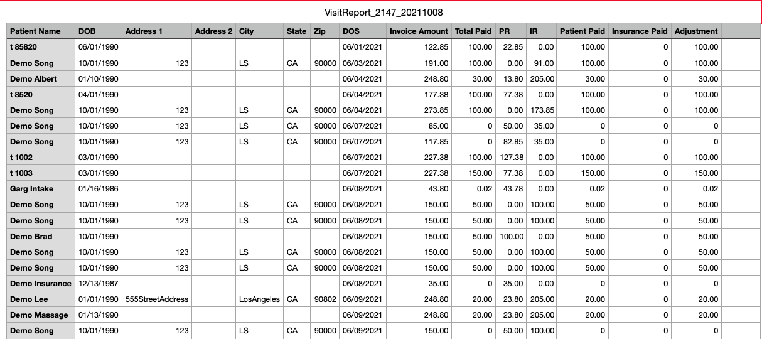Screen dimensions: 762x339
Task: Select PR value 13.80 for Demo Albert
Action: click(511, 78)
